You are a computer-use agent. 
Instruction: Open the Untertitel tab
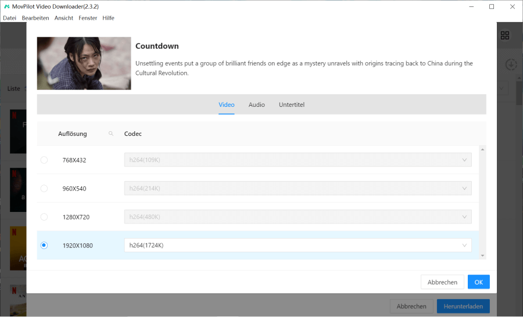coord(292,105)
